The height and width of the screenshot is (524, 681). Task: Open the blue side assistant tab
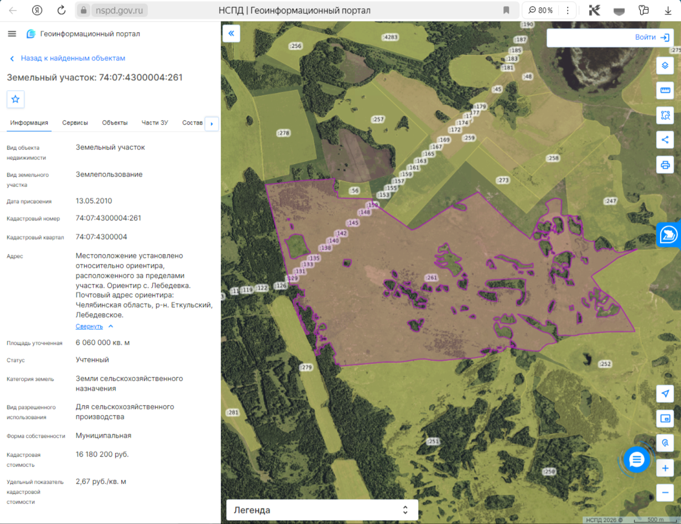tap(669, 235)
